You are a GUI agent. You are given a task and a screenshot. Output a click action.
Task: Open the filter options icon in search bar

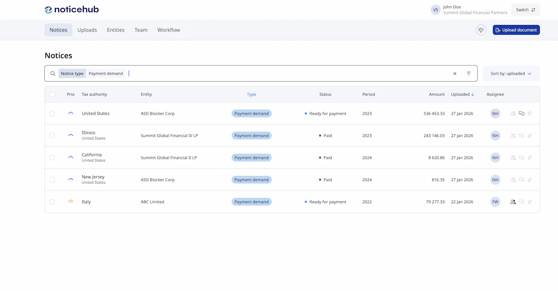(x=469, y=73)
